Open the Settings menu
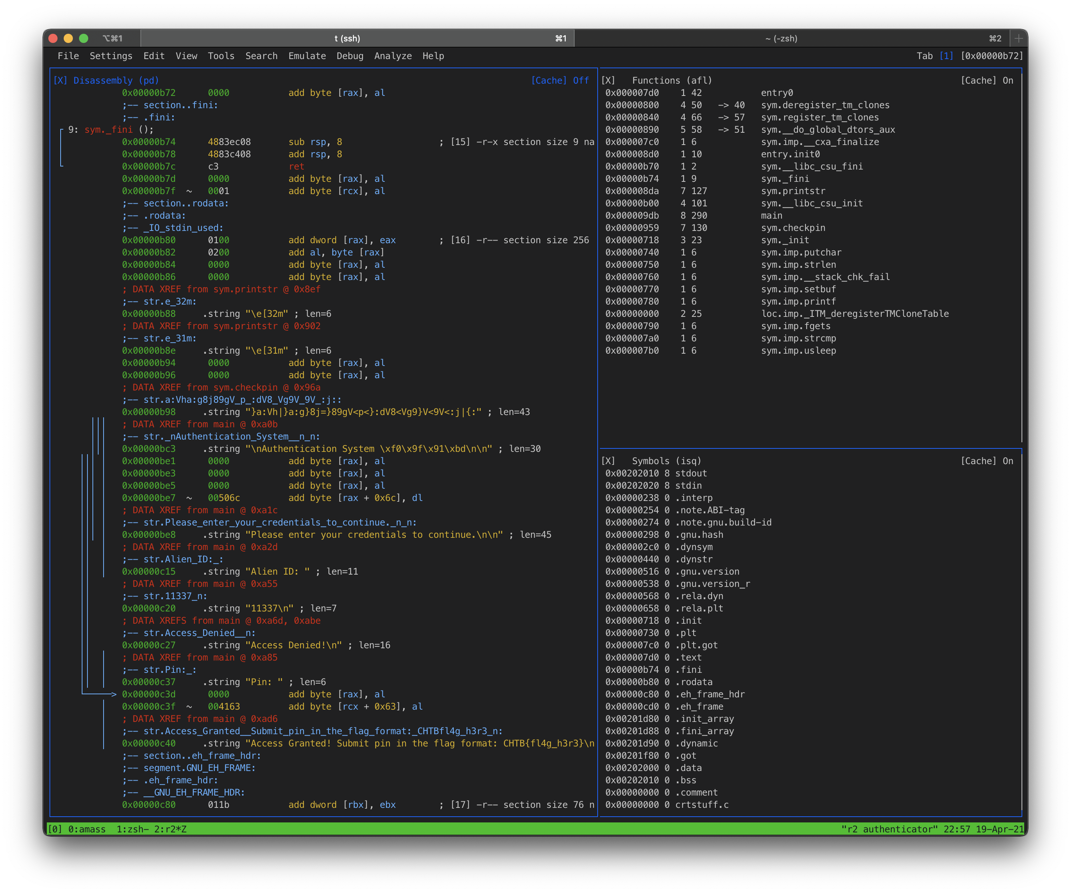 pyautogui.click(x=111, y=56)
